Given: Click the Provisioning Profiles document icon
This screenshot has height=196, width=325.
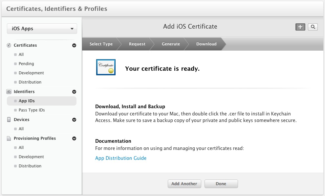Looking at the screenshot, I should pos(9,138).
